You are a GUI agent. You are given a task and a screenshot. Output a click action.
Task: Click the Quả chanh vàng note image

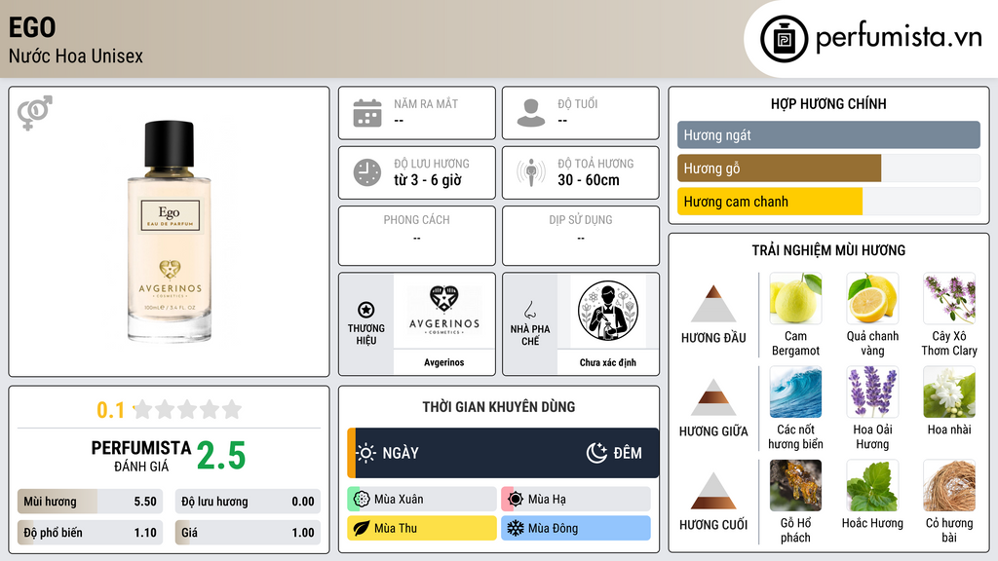(x=872, y=298)
